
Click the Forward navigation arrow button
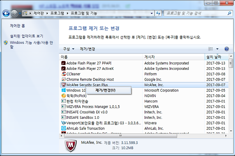(14, 13)
